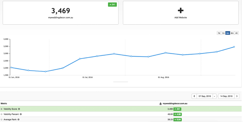
Task: Click the Average Rank metric label
Action: coord(10,120)
